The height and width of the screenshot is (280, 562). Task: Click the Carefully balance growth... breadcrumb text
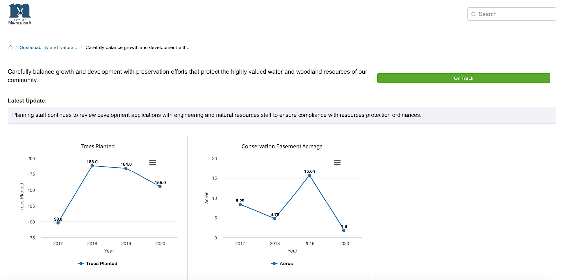tap(138, 47)
